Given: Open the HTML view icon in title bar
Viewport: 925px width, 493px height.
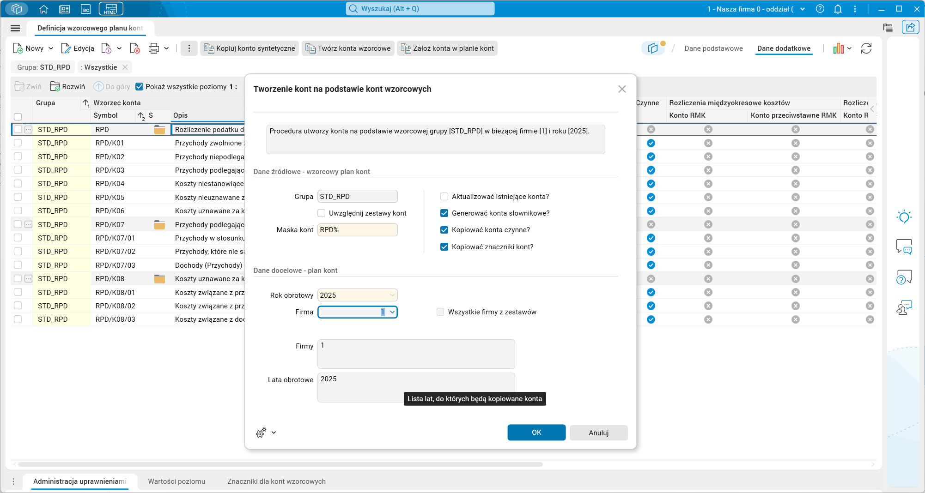Looking at the screenshot, I should click(x=111, y=9).
